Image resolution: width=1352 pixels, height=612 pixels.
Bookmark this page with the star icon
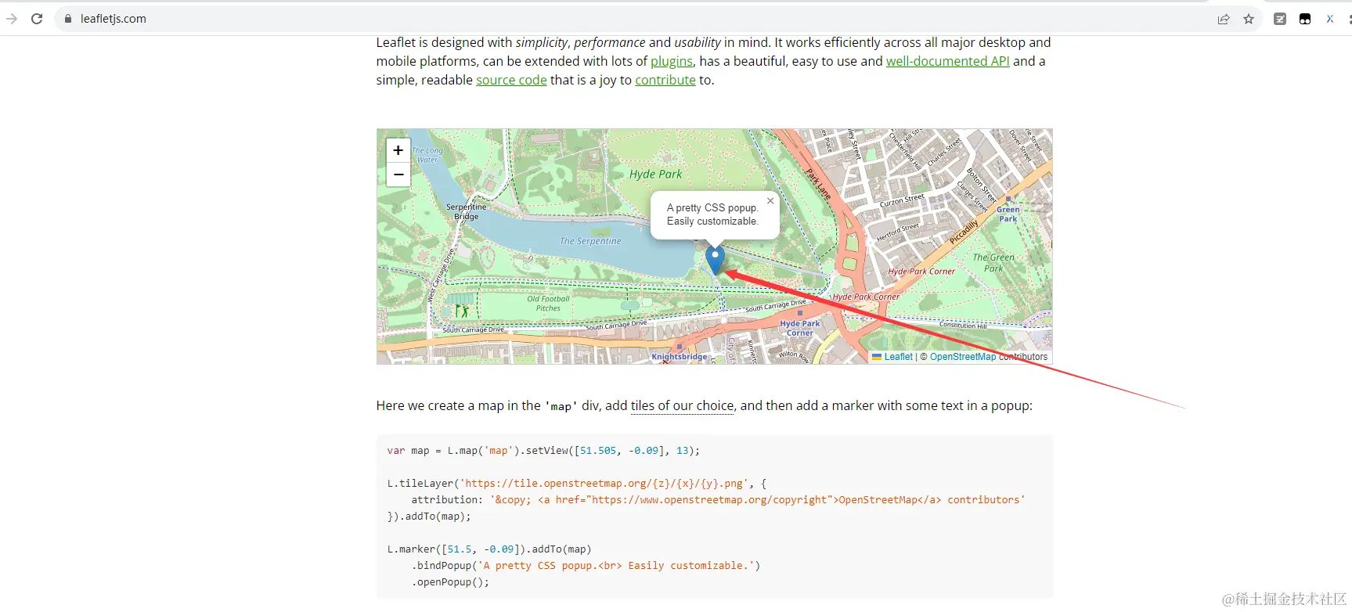pyautogui.click(x=1249, y=19)
